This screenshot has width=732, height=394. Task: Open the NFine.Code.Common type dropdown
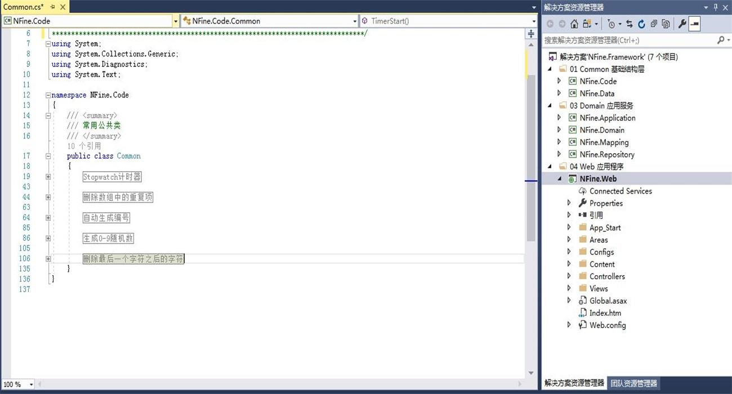coord(355,21)
